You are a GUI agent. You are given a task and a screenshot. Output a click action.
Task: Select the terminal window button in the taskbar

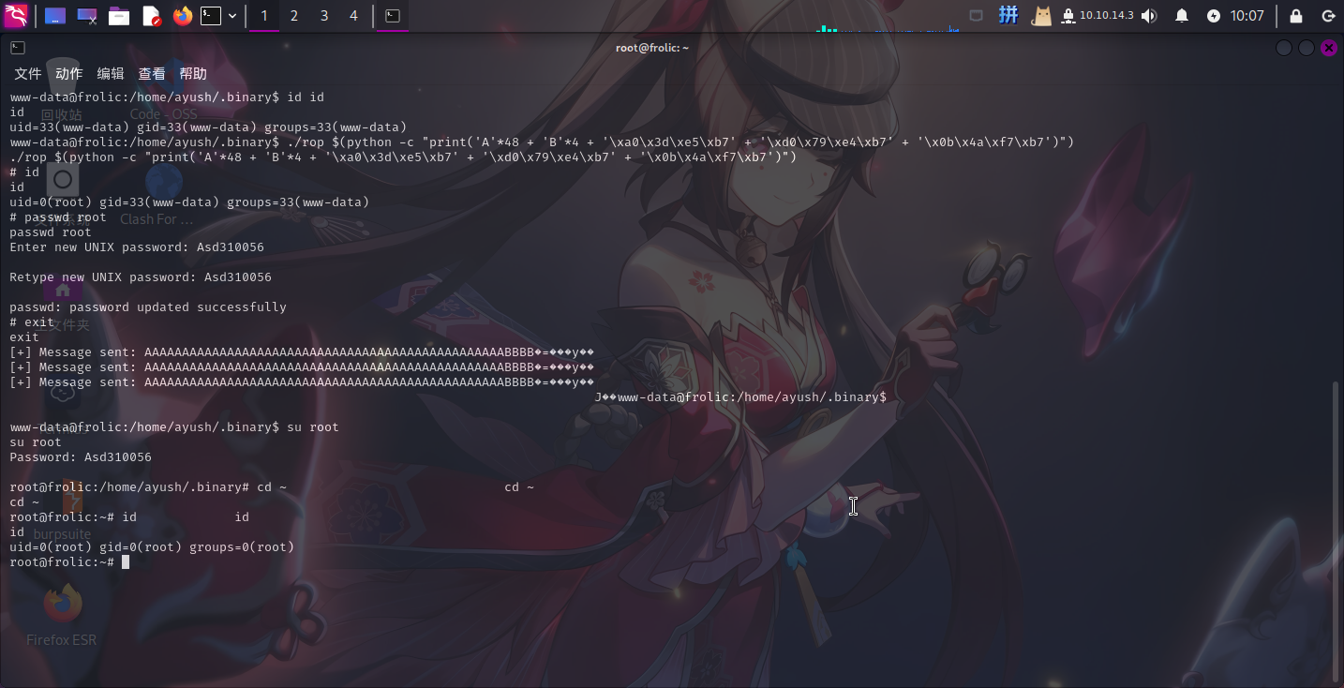[393, 16]
